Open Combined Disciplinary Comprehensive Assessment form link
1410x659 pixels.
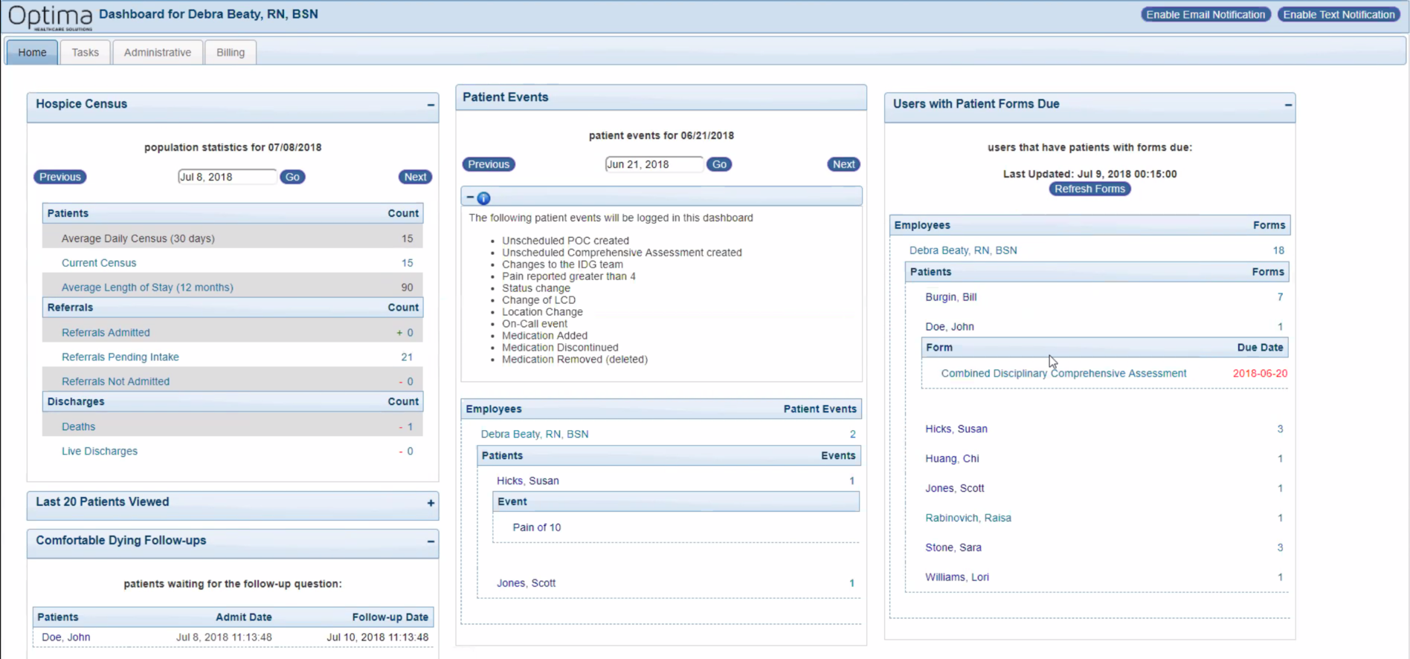point(1063,373)
